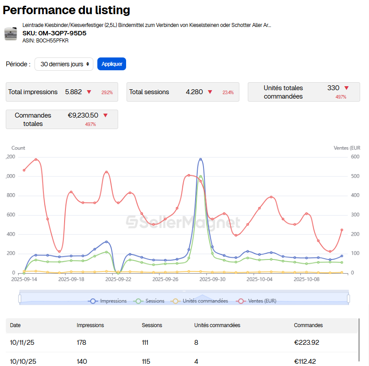This screenshot has width=369, height=366.
Task: Click the highest blue Impressions peak data point
Action: click(200, 160)
